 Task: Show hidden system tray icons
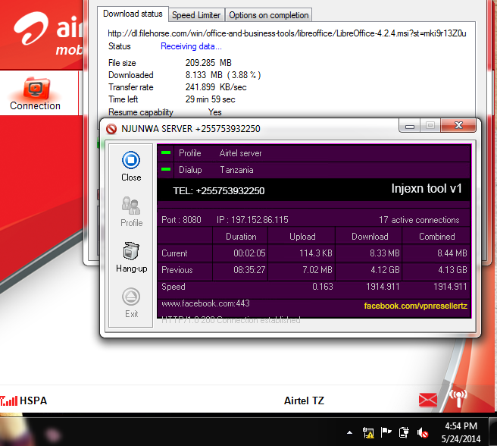click(349, 432)
